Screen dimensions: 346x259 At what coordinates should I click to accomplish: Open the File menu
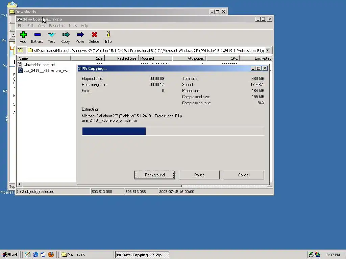(21, 26)
